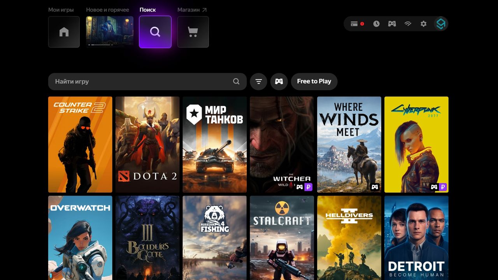The width and height of the screenshot is (498, 280).
Task: Open the Russian Fishing 4 card
Action: tap(215, 238)
